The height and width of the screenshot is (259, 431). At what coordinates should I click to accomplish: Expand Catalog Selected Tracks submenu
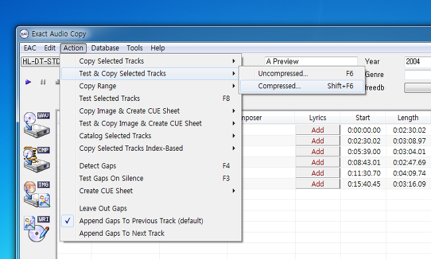pyautogui.click(x=151, y=135)
